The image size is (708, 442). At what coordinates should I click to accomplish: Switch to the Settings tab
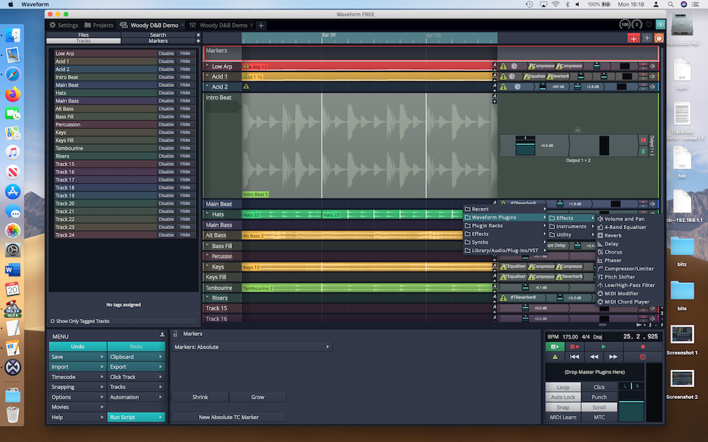point(64,25)
